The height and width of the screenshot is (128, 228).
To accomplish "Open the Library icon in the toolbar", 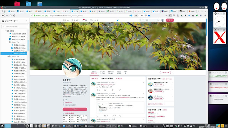I will [166, 16].
